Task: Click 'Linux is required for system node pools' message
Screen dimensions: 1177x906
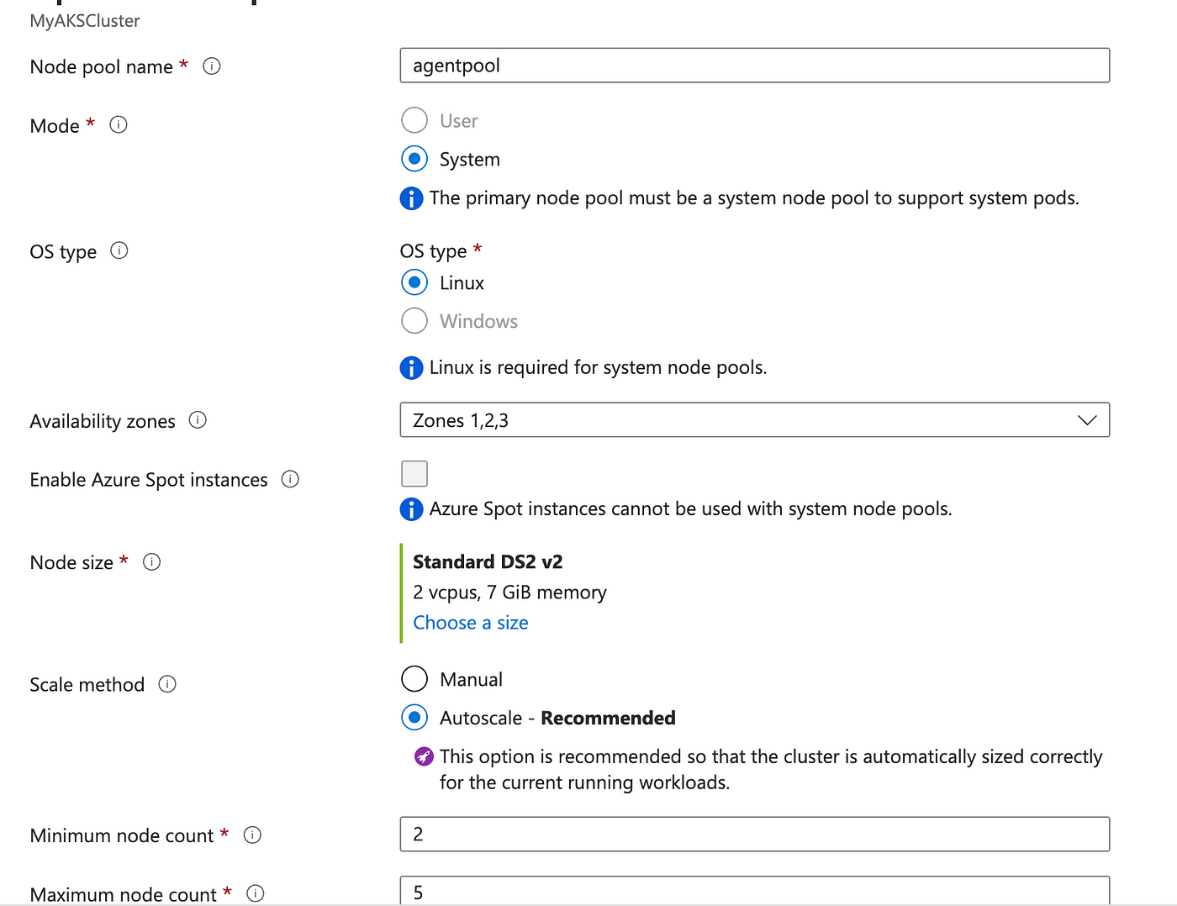Action: (x=598, y=368)
